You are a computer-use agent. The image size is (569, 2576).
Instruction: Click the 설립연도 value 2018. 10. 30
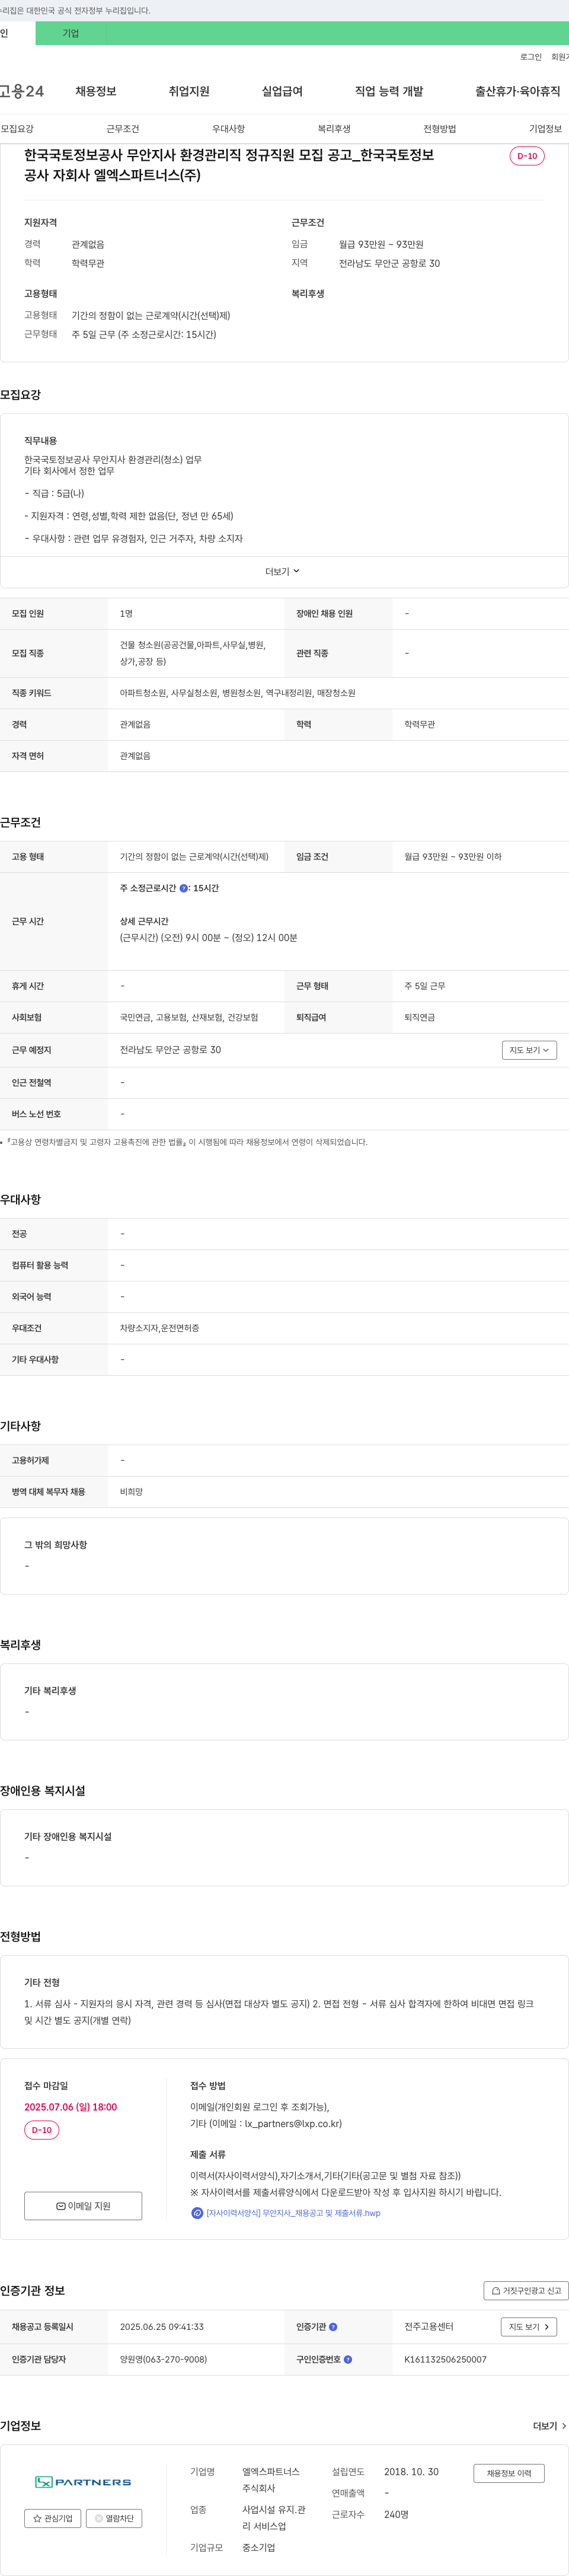[x=411, y=2472]
